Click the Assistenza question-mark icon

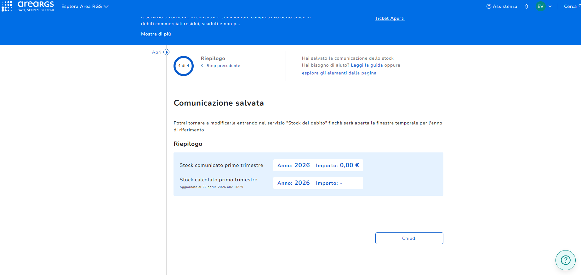click(489, 6)
